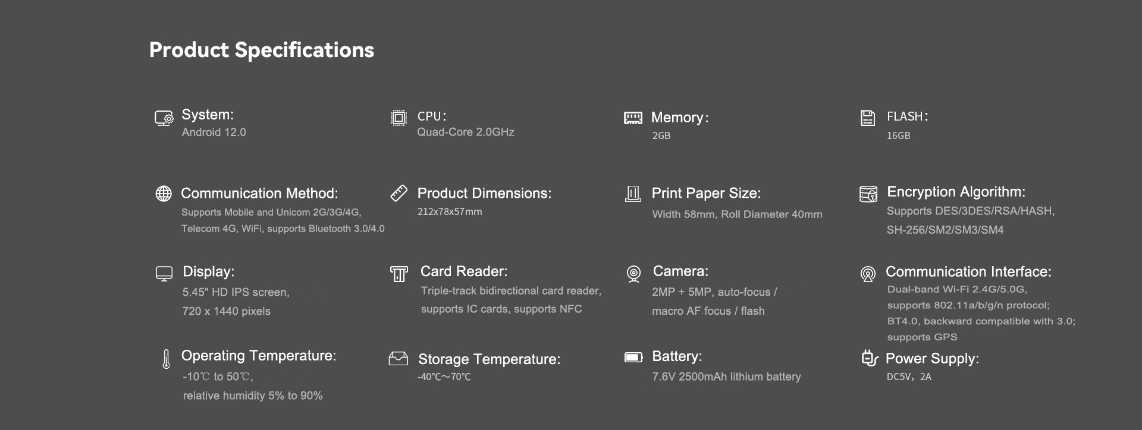Viewport: 1142px width, 430px height.
Task: Click the Card Reader icon
Action: tap(399, 274)
